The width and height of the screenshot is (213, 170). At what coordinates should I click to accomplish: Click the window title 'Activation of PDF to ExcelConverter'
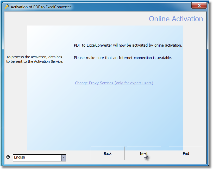(x=41, y=7)
